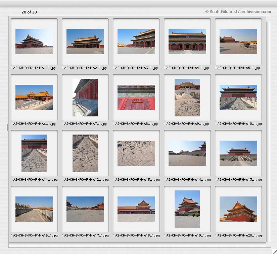Image resolution: width=277 pixels, height=254 pixels.
Task: Select thumbnail 1A2-CH-B-FC-HPH-A2_1.jpg
Action: click(85, 41)
